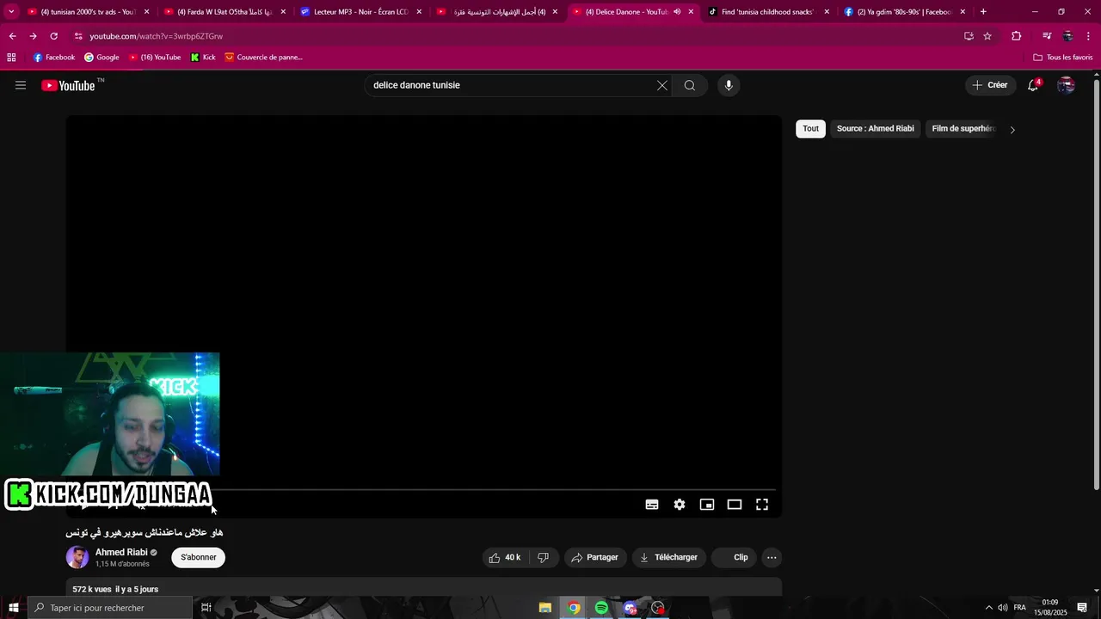Go back in browser history
The image size is (1101, 619).
(12, 36)
